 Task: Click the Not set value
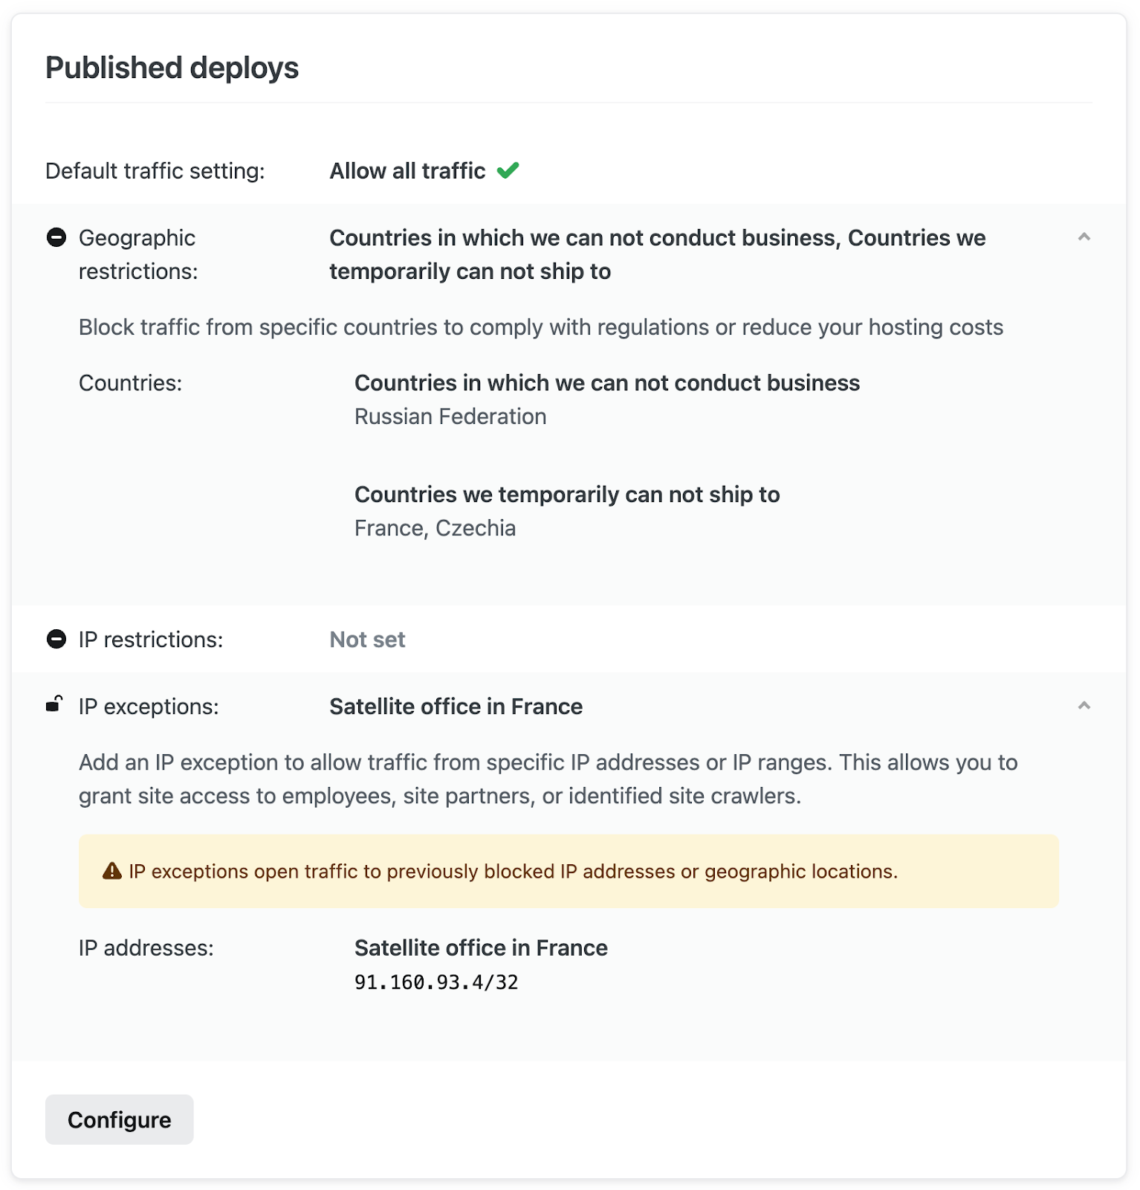coord(367,640)
